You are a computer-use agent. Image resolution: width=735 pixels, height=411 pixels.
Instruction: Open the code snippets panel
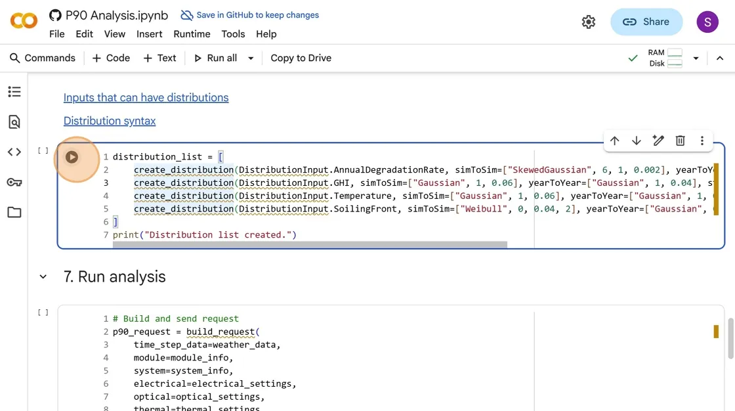14,152
